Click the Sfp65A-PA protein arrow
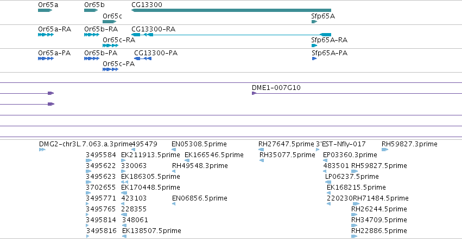 (x=314, y=59)
